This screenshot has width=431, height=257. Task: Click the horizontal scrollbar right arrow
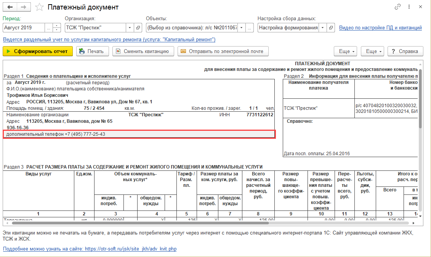click(x=413, y=223)
